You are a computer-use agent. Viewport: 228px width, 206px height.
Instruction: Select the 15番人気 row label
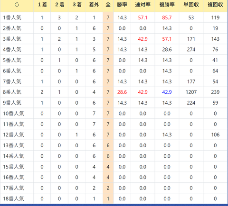(13, 167)
